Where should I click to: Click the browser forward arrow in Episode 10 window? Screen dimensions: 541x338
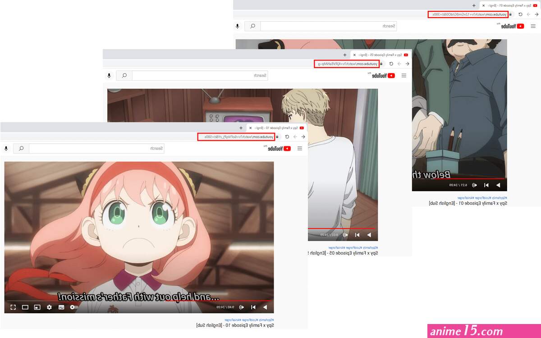(x=295, y=137)
